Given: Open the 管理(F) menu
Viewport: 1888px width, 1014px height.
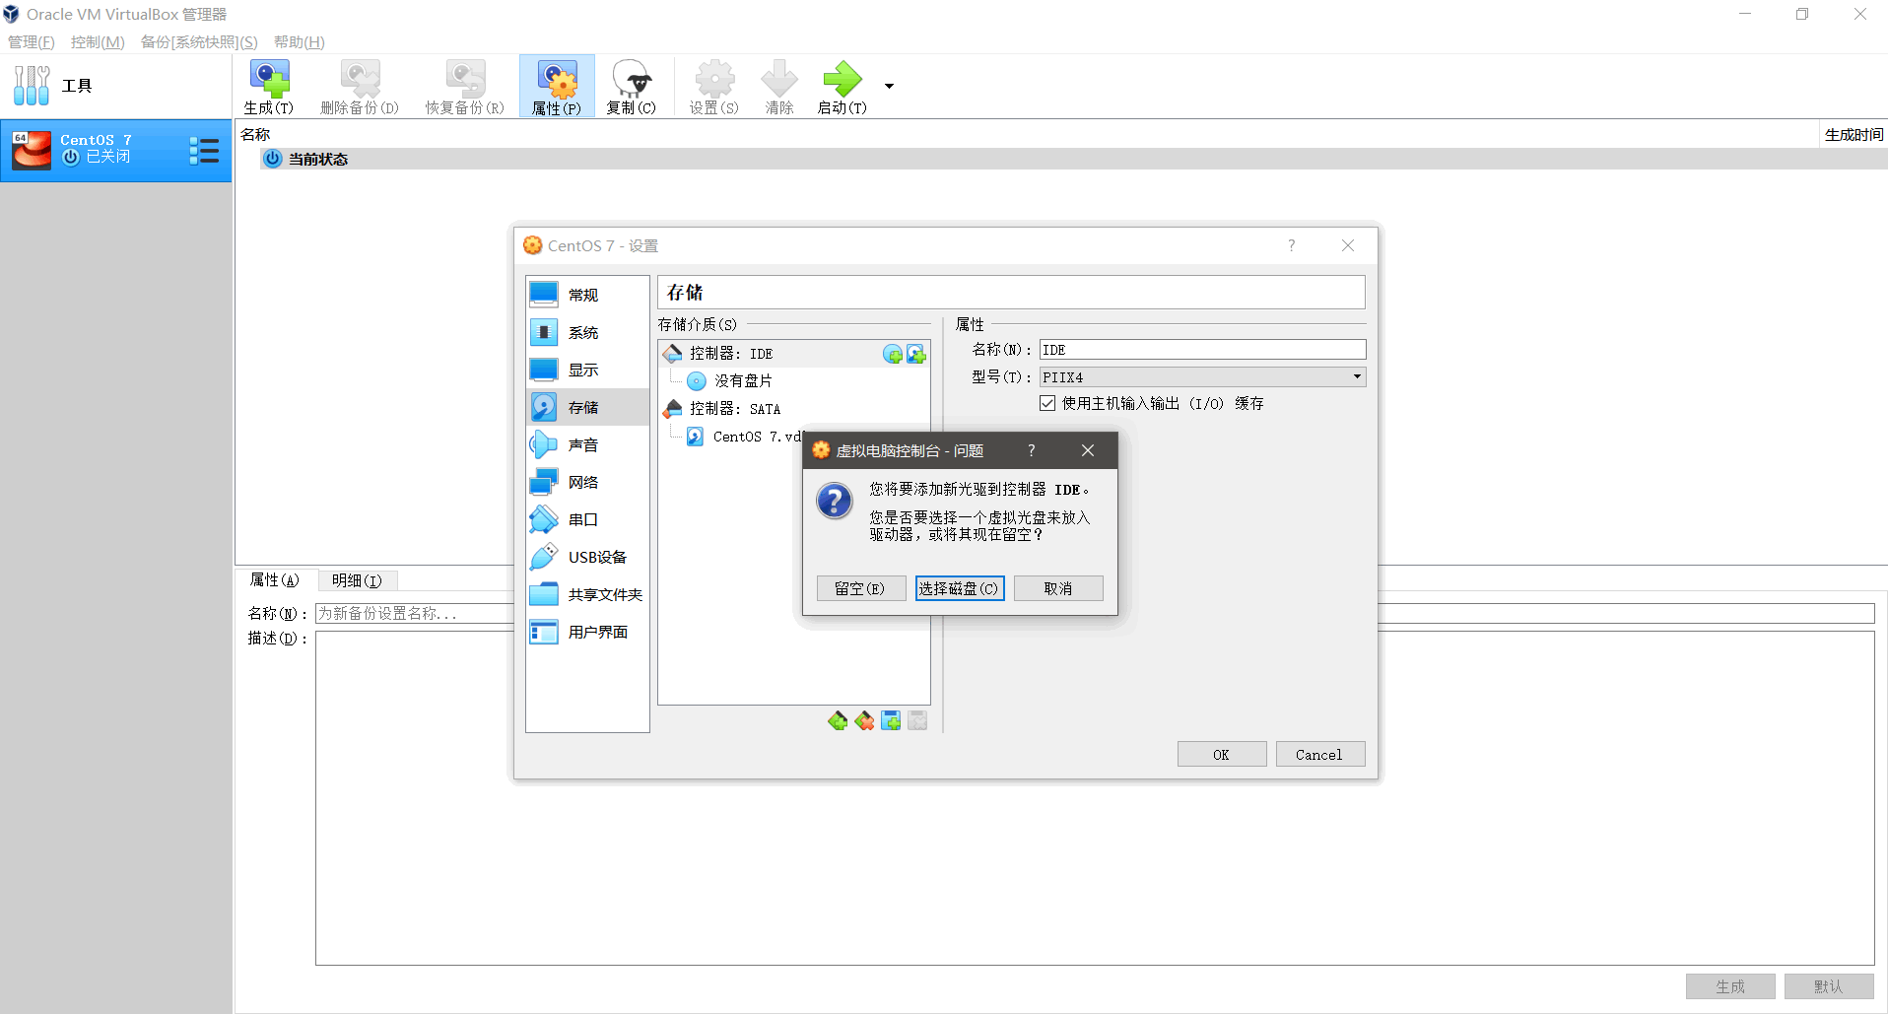Looking at the screenshot, I should 32,41.
